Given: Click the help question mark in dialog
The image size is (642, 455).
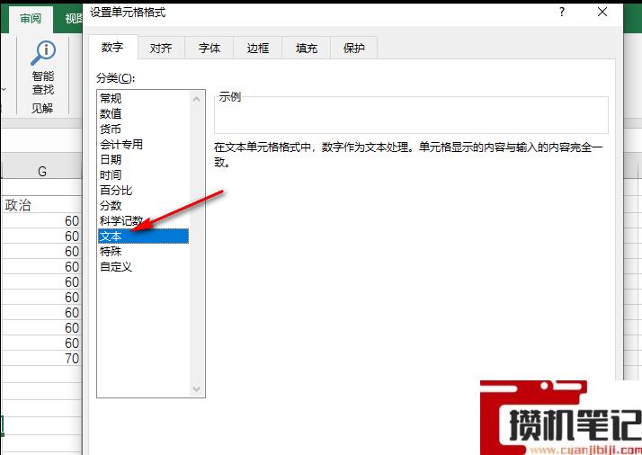Looking at the screenshot, I should coord(562,12).
